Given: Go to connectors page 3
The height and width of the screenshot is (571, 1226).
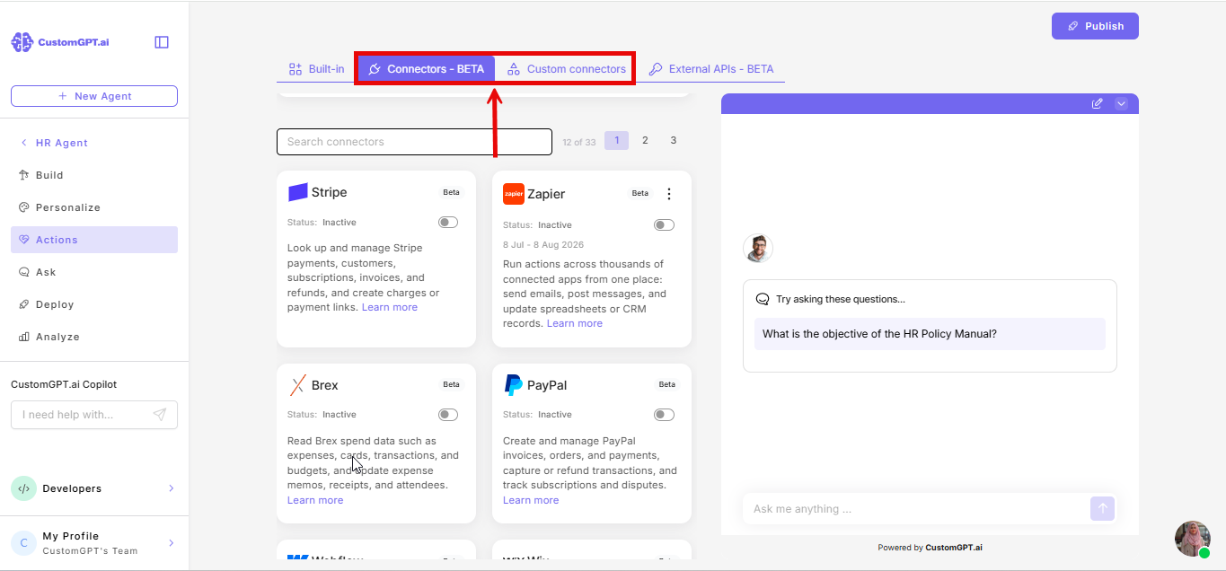Looking at the screenshot, I should click(674, 140).
